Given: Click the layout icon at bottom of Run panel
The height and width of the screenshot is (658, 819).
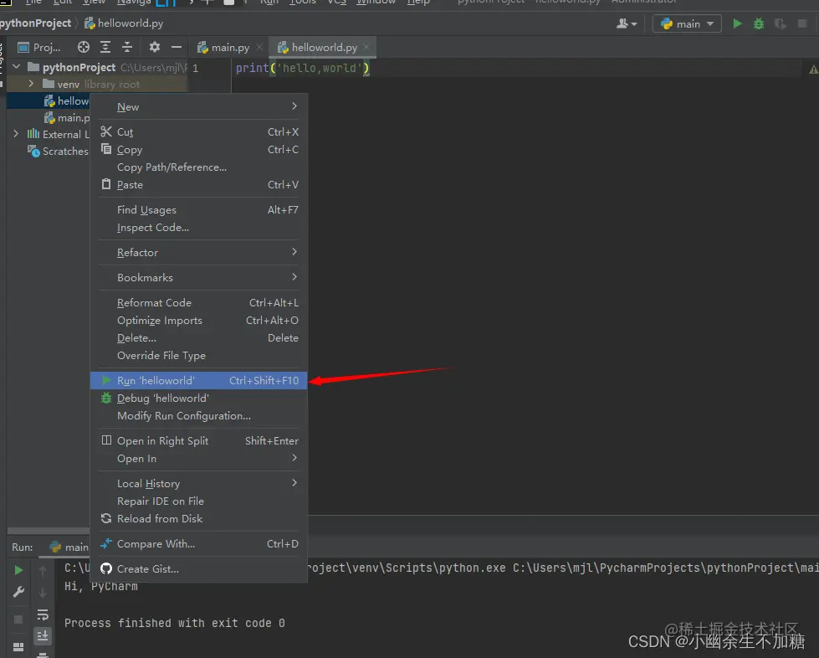Looking at the screenshot, I should point(18,647).
